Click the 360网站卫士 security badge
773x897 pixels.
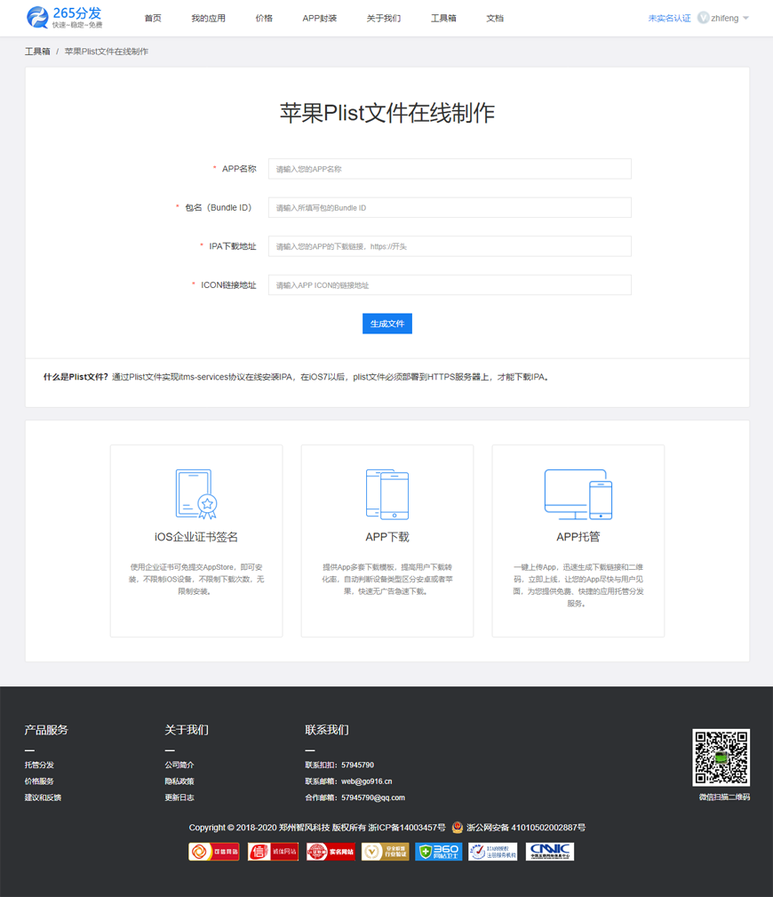(x=438, y=851)
